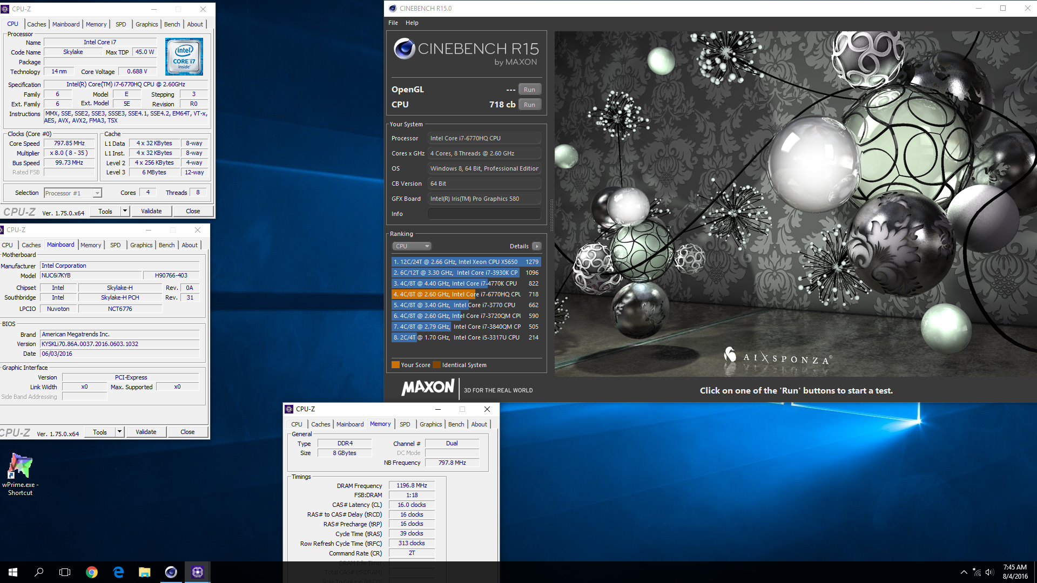The height and width of the screenshot is (583, 1037).
Task: Select ranking row i7-3930K 1096
Action: (x=466, y=273)
